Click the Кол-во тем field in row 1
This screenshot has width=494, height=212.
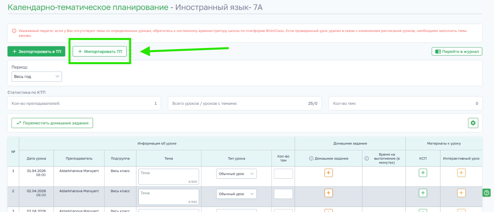pyautogui.click(x=284, y=174)
